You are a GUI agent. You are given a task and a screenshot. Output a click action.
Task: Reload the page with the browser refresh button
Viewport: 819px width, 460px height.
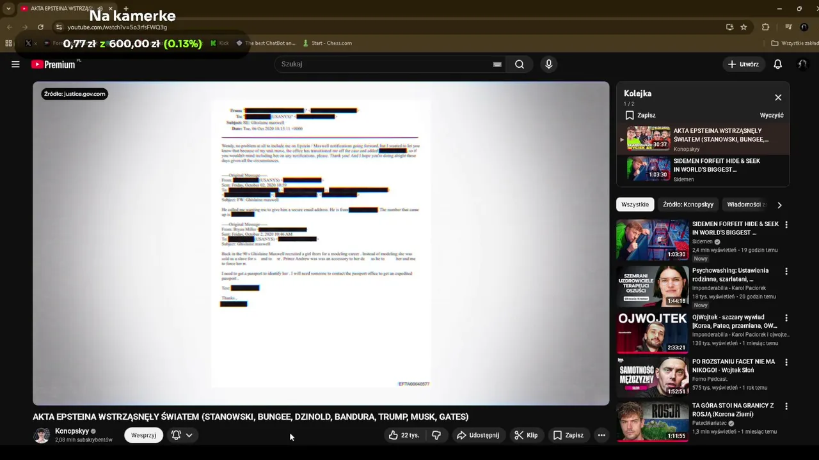click(x=40, y=27)
